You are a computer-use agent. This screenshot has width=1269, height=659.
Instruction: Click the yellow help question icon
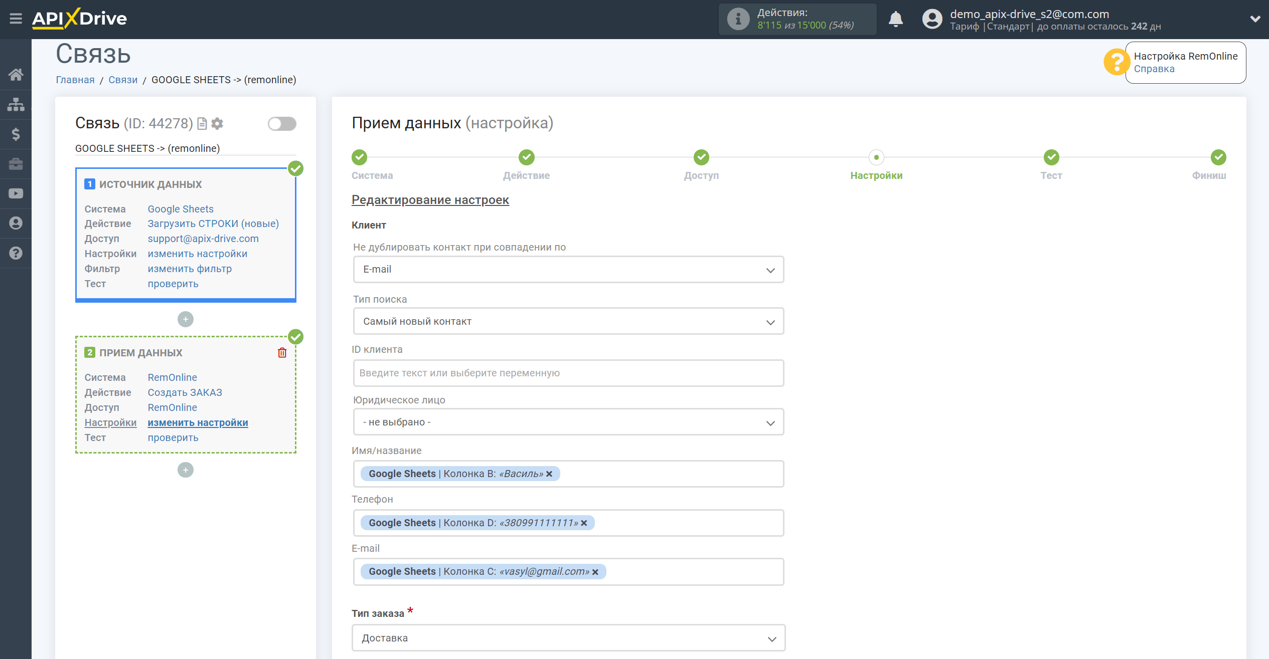click(1116, 62)
